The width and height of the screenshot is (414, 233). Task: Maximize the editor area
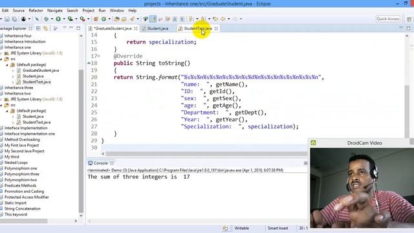coord(408,28)
